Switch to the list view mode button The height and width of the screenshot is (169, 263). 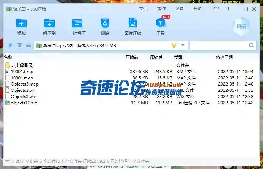click(x=28, y=45)
